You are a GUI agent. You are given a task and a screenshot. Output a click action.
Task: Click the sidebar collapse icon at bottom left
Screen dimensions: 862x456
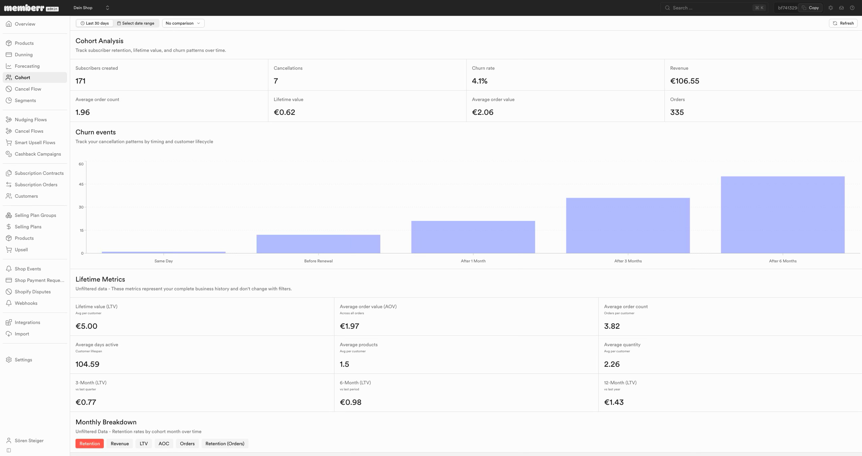point(9,450)
